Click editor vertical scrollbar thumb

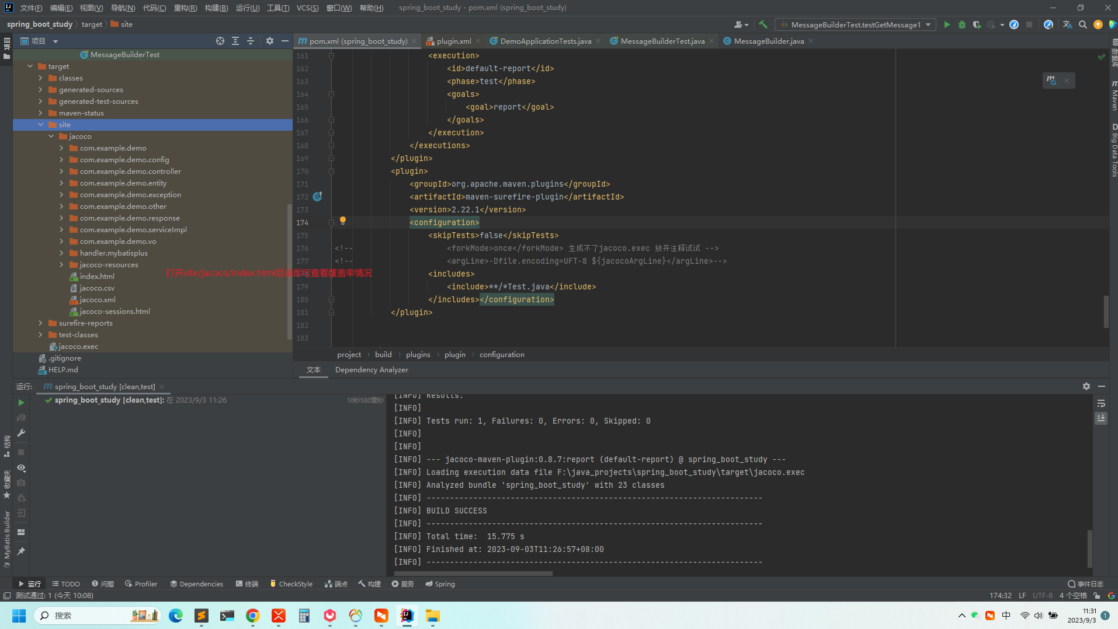[1106, 312]
